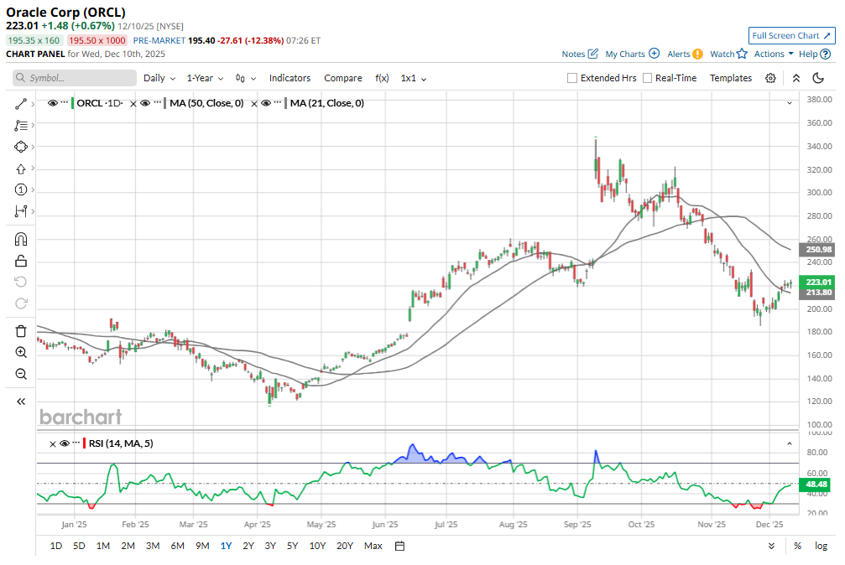Open the custom date range calendar icon

400,546
